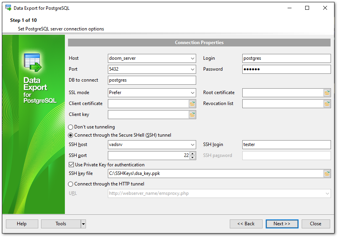The width and height of the screenshot is (338, 237).
Task: Open the Tools button dropdown arrow
Action: [x=83, y=224]
